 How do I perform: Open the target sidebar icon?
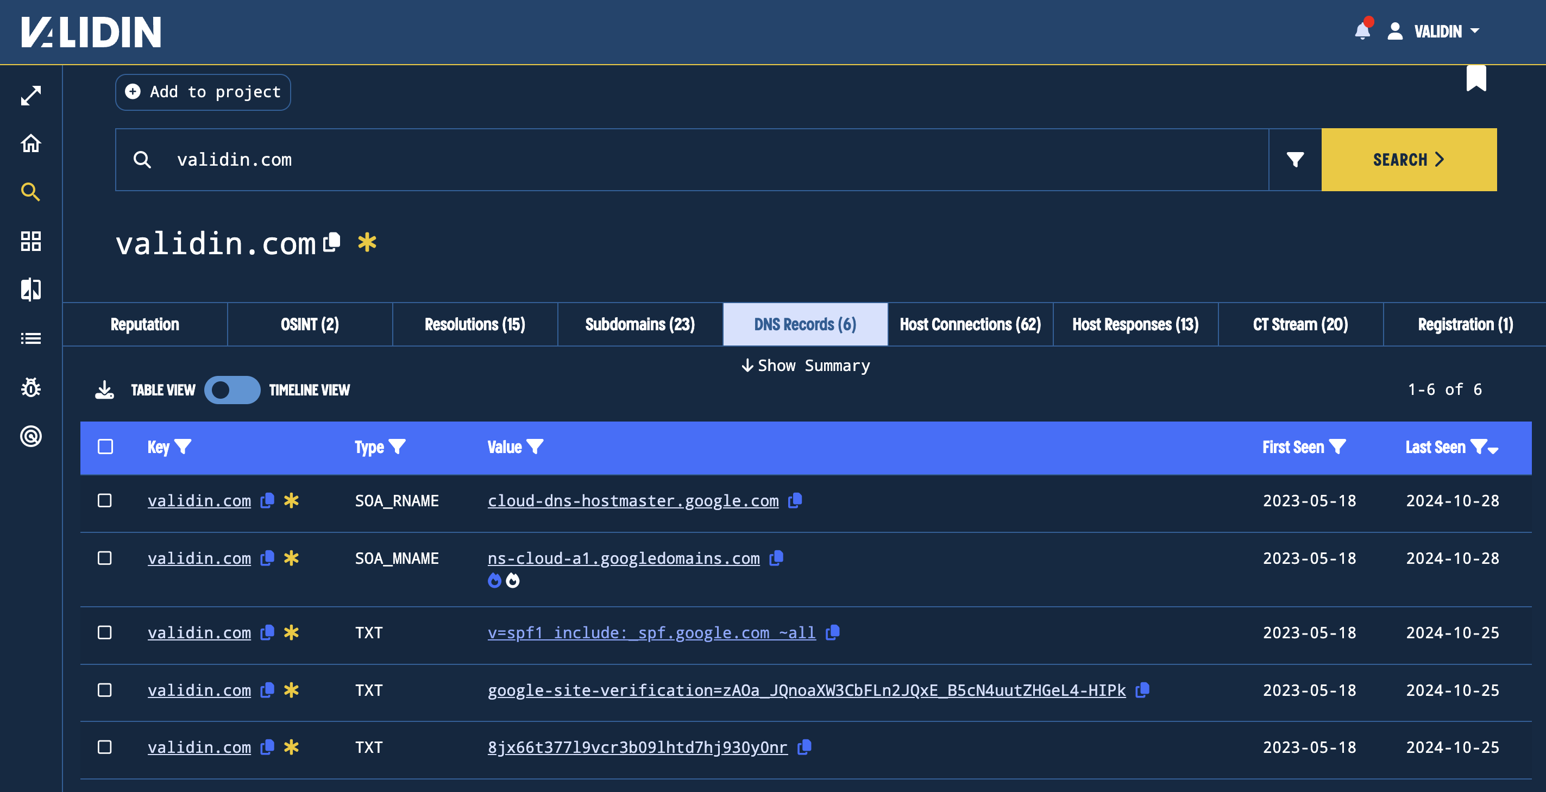coord(30,436)
